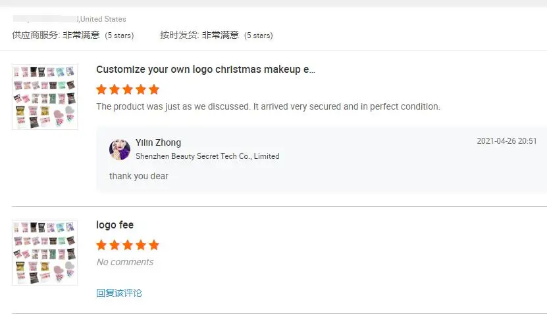
Task: Click the United States location text
Action: pos(103,19)
